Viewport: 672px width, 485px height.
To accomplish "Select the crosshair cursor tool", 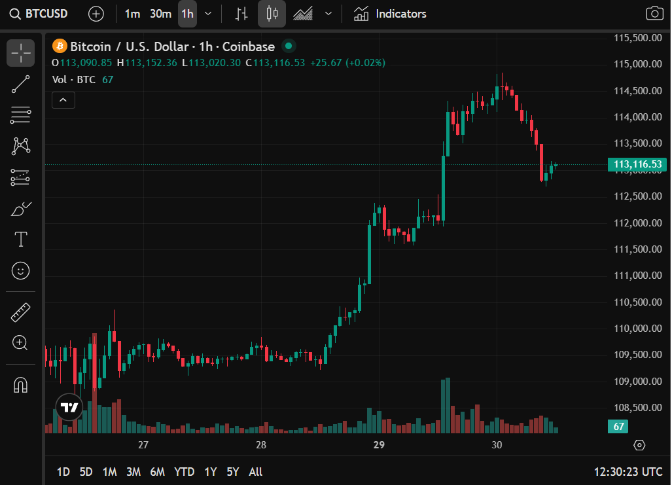I will 20,53.
